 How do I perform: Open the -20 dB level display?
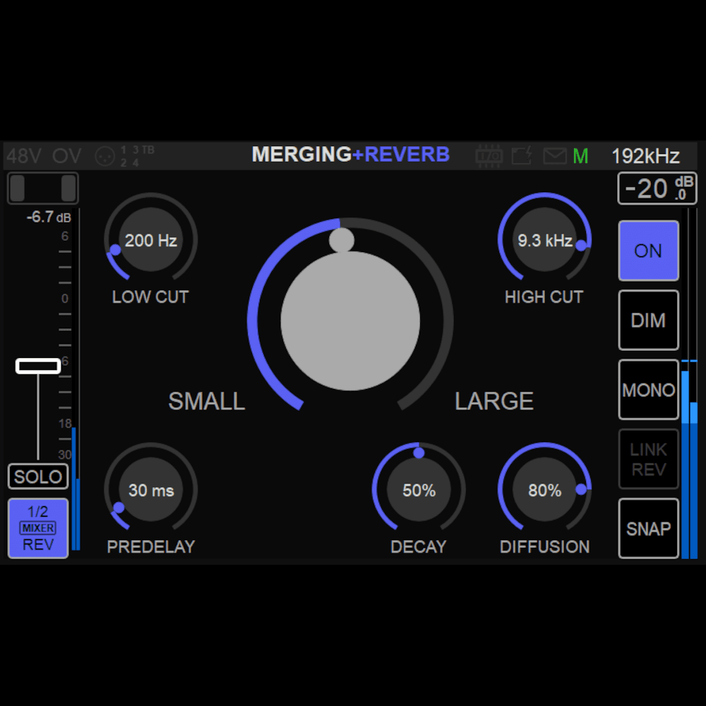(x=657, y=189)
